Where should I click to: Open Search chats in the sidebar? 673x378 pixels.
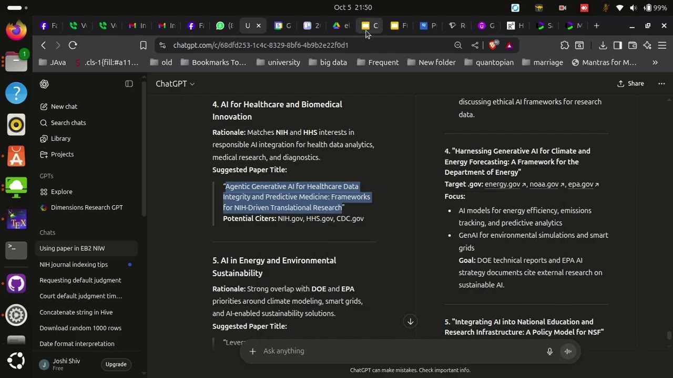pos(87,123)
